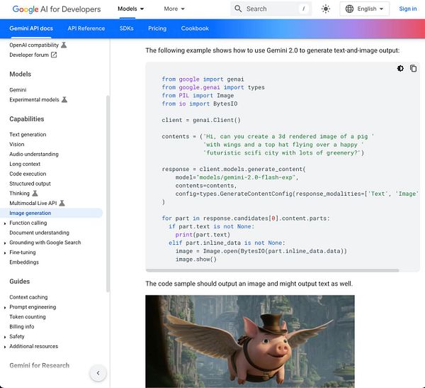Image resolution: width=425 pixels, height=388 pixels.
Task: Open the More dropdown menu
Action: coord(174,9)
